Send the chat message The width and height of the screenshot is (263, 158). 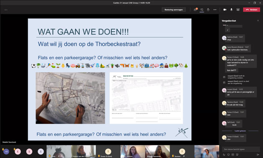coord(258,155)
